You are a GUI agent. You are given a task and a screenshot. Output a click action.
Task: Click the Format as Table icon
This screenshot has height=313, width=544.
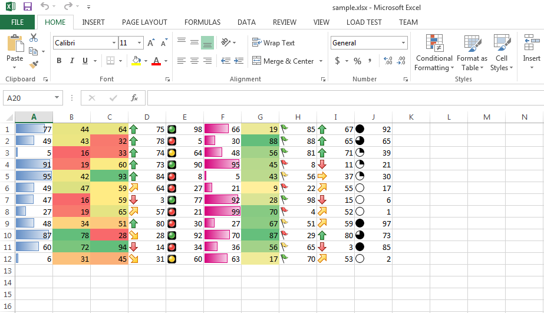(472, 54)
